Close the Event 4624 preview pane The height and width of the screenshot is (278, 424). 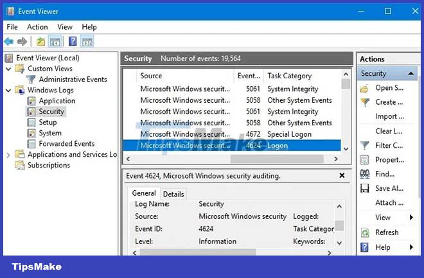pos(342,176)
